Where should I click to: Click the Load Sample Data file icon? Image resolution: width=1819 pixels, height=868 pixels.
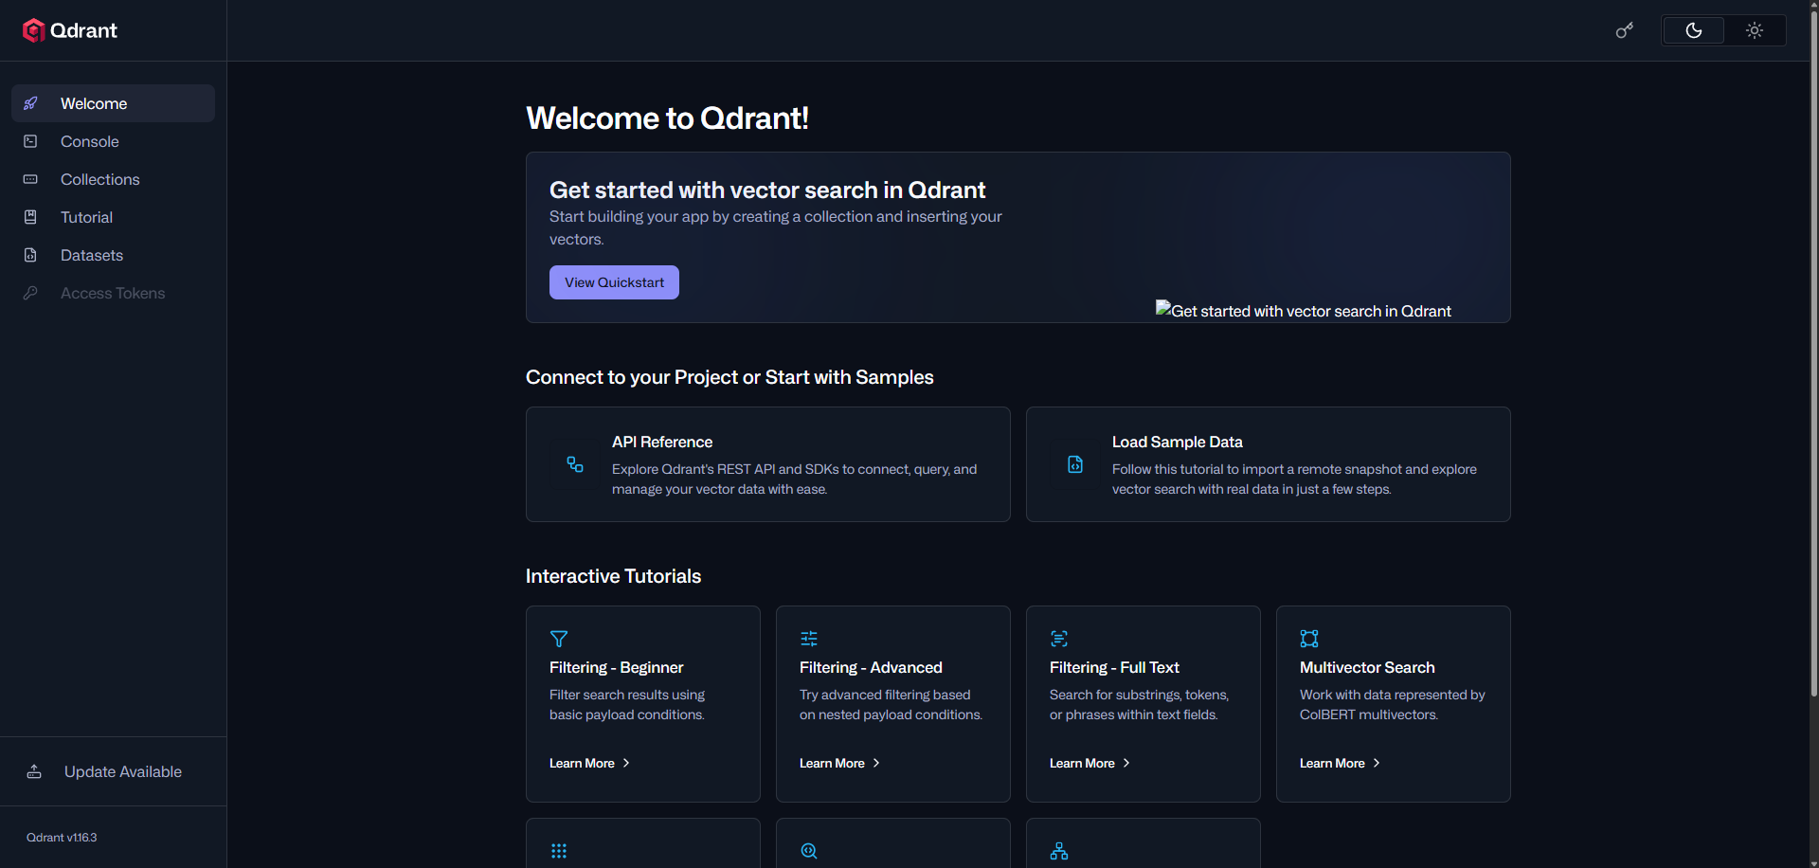pyautogui.click(x=1075, y=464)
